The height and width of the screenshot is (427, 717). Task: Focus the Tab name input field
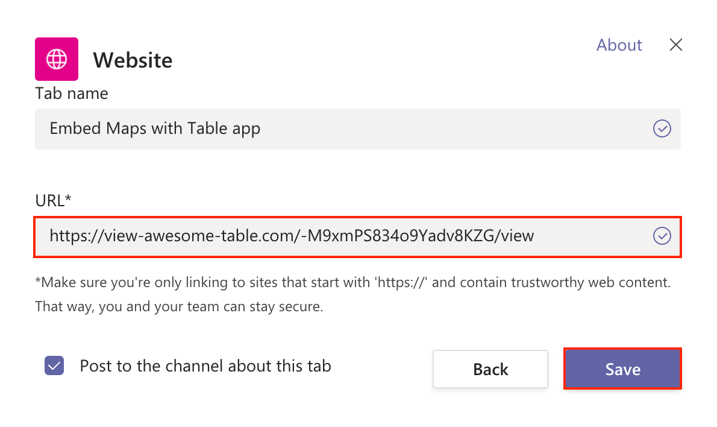[x=357, y=129]
